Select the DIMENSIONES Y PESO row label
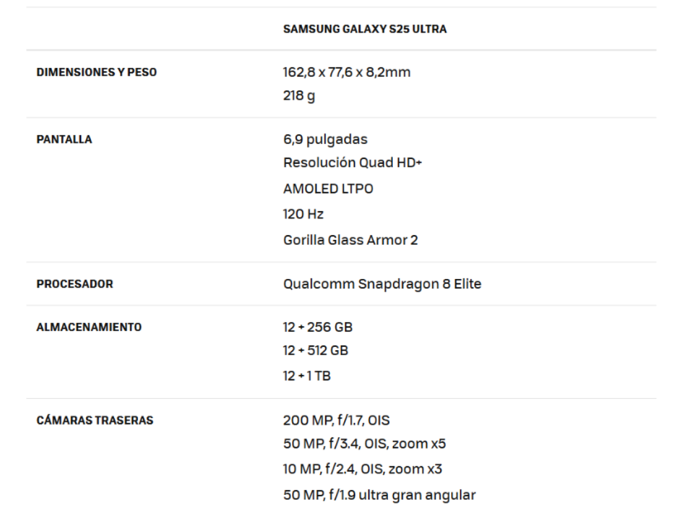685x514 pixels. point(96,72)
